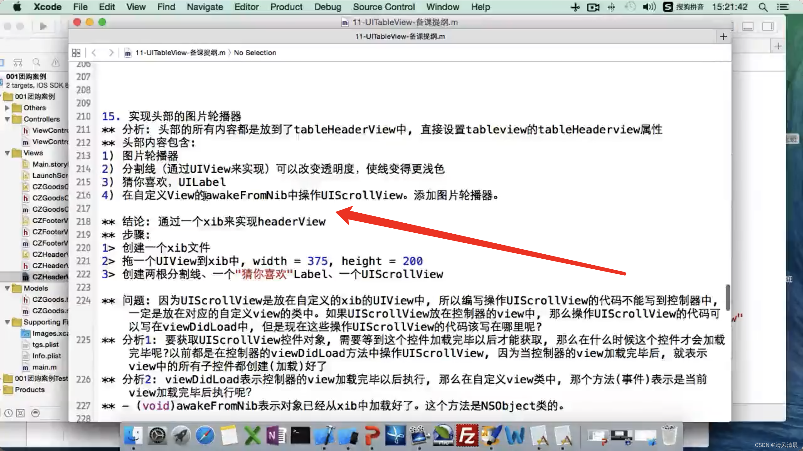Click the file name in jump bar
Screen dimensions: 803x451
click(180, 53)
